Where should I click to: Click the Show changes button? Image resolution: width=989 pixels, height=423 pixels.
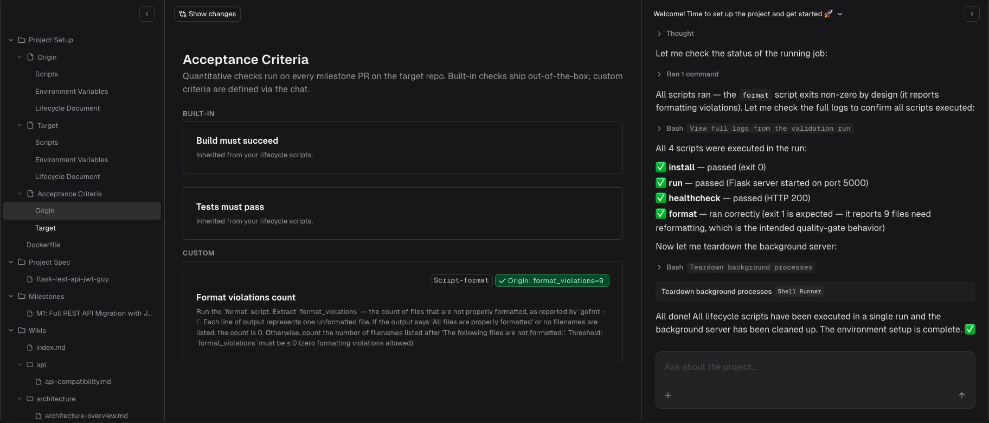coord(207,14)
